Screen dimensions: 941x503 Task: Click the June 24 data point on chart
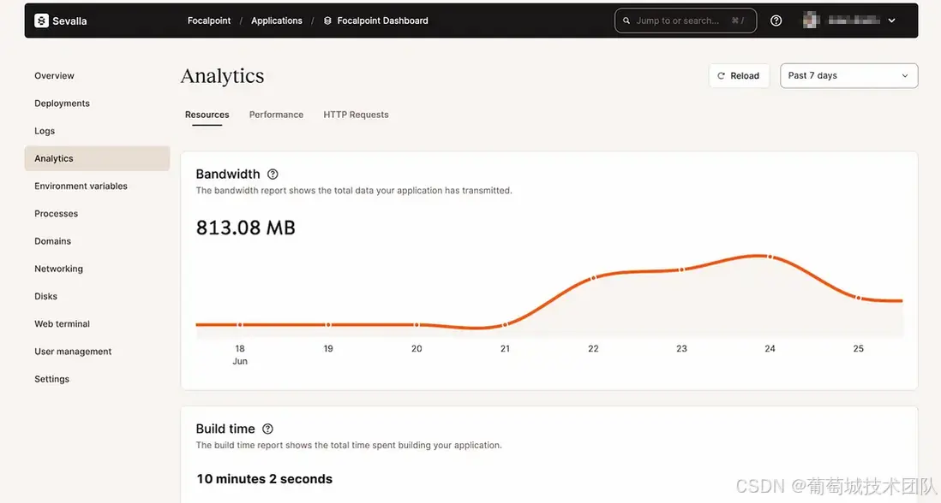[x=770, y=257]
